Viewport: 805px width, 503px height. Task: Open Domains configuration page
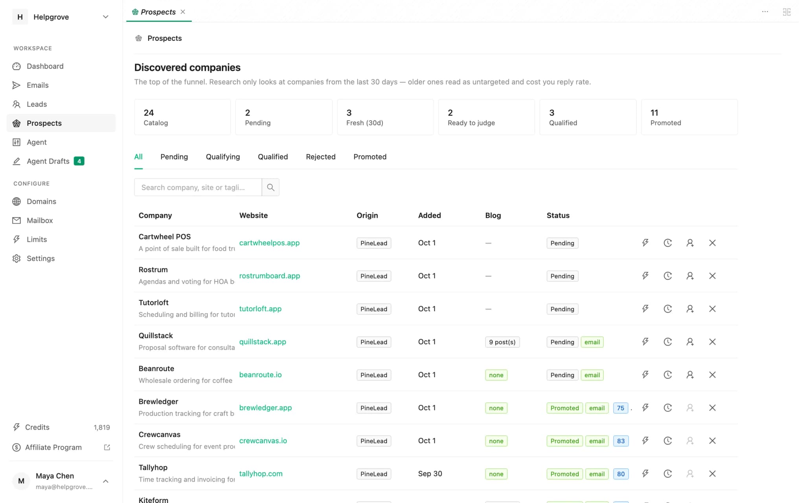pyautogui.click(x=61, y=202)
